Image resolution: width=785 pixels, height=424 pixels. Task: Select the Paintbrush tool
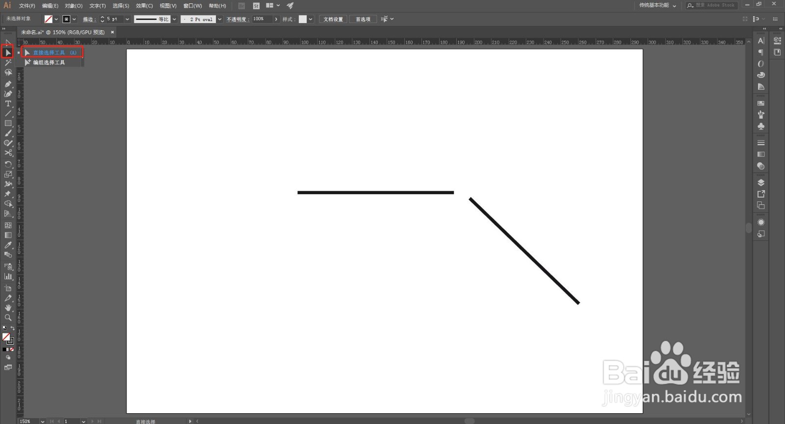coord(8,133)
